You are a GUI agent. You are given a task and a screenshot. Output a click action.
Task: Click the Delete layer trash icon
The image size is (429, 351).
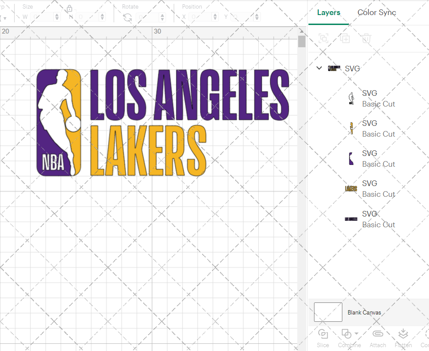click(366, 38)
